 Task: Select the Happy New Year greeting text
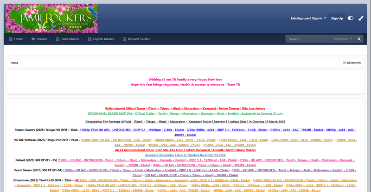tap(185, 80)
